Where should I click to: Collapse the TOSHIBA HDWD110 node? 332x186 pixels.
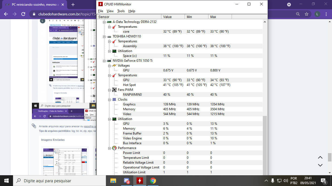104,36
